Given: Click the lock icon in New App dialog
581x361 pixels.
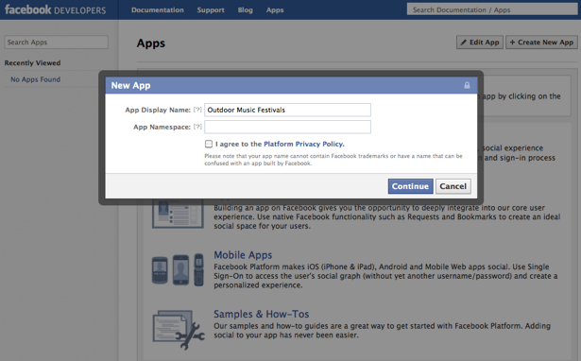Looking at the screenshot, I should coord(467,85).
